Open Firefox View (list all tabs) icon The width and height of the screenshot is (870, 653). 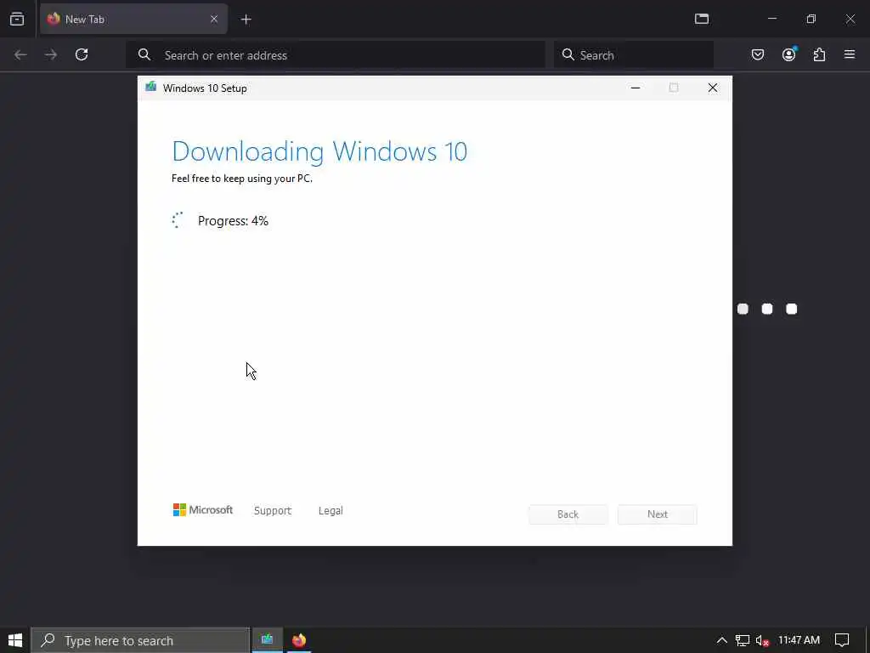(17, 19)
